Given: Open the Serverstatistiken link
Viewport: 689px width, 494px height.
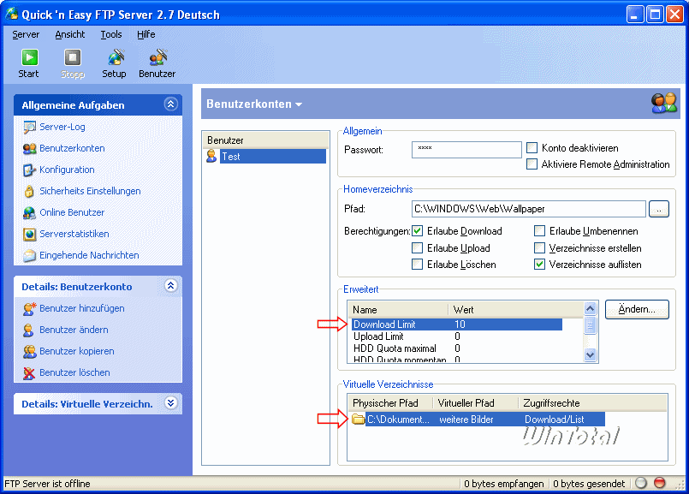Looking at the screenshot, I should click(74, 234).
